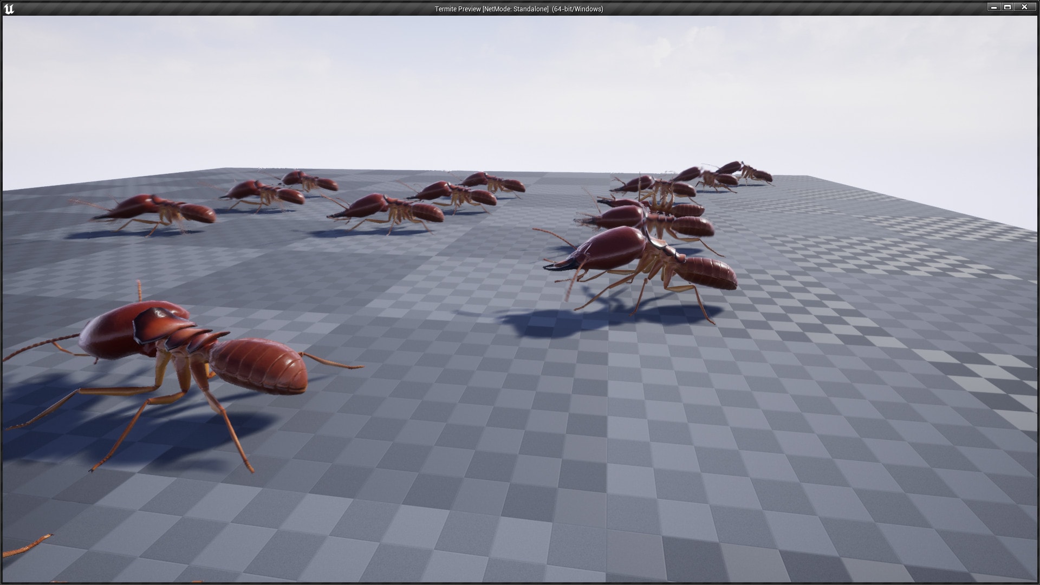Click the 64-bit/Windows label in the title
This screenshot has width=1040, height=585.
click(576, 8)
